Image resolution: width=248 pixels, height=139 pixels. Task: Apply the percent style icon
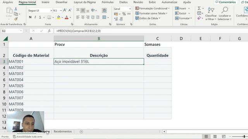pyautogui.click(x=124, y=14)
